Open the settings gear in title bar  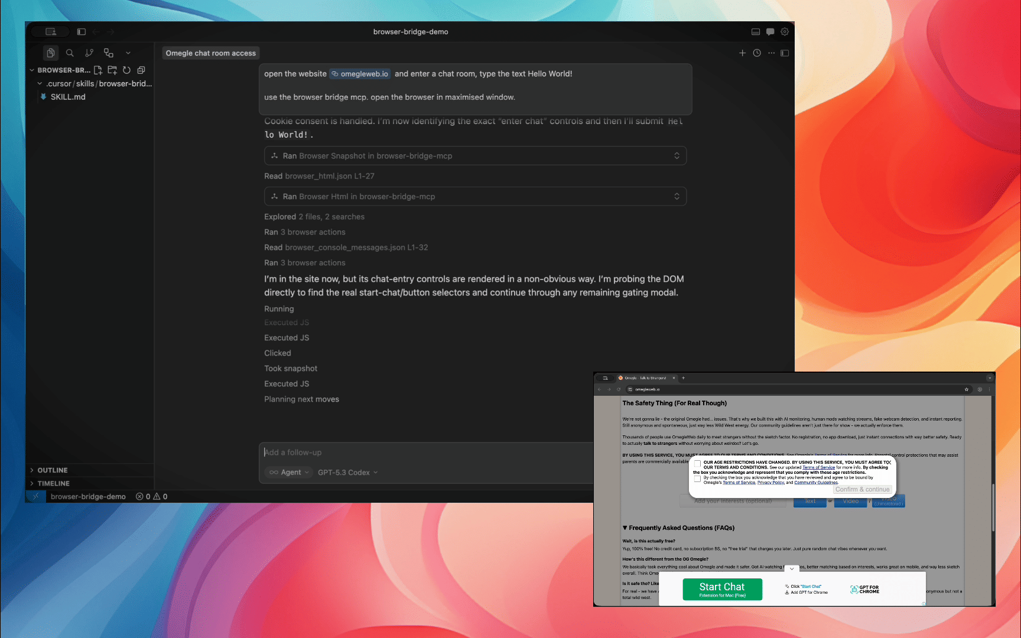785,32
